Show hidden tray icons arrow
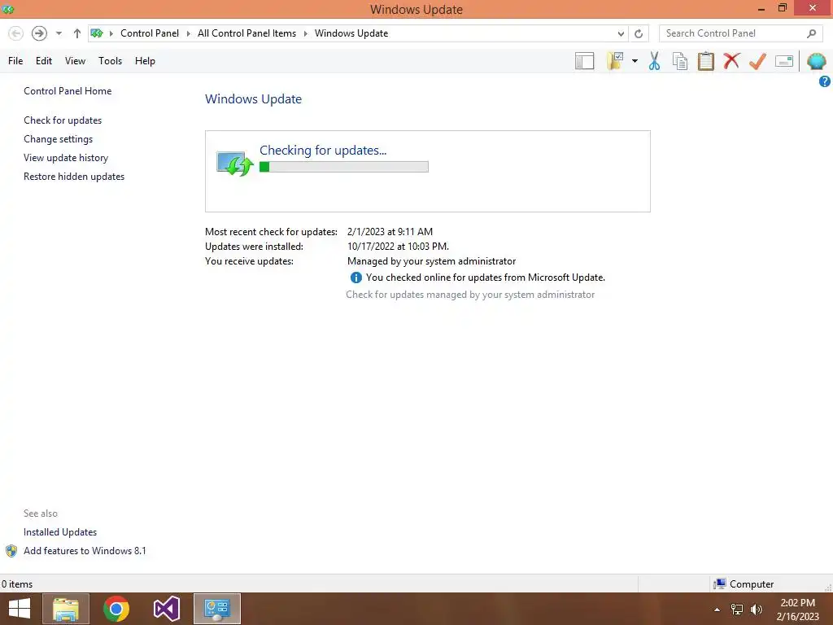The image size is (833, 625). 717,610
